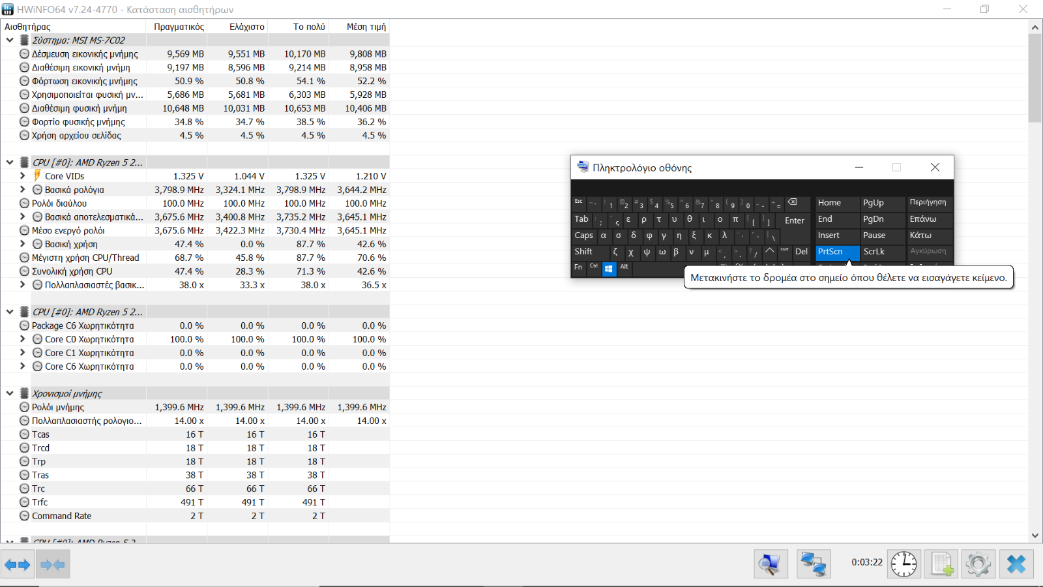The height and width of the screenshot is (587, 1043).
Task: Click sensor icon beside Package C6 Χωρητικότητα
Action: (25, 325)
